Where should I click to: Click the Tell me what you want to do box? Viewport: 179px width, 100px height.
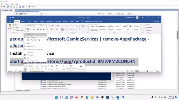pos(93,21)
